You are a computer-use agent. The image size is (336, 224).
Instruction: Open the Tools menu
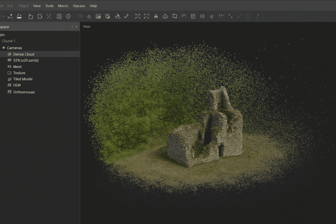49,6
